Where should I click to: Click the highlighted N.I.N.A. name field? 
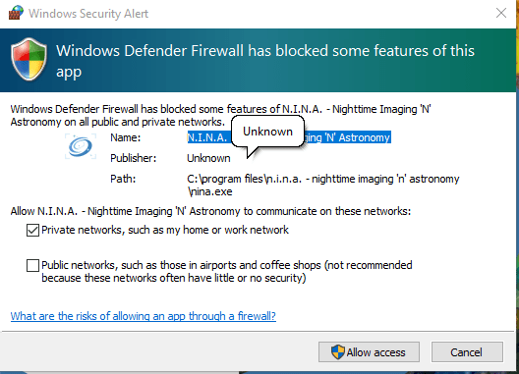[x=289, y=137]
